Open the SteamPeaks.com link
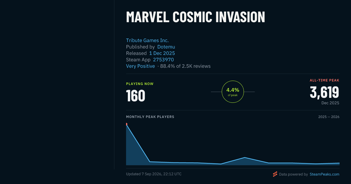 click(x=324, y=174)
